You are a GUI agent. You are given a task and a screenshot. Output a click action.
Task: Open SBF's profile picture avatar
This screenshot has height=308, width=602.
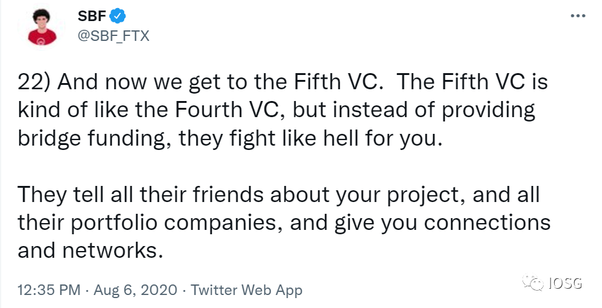pos(42,27)
